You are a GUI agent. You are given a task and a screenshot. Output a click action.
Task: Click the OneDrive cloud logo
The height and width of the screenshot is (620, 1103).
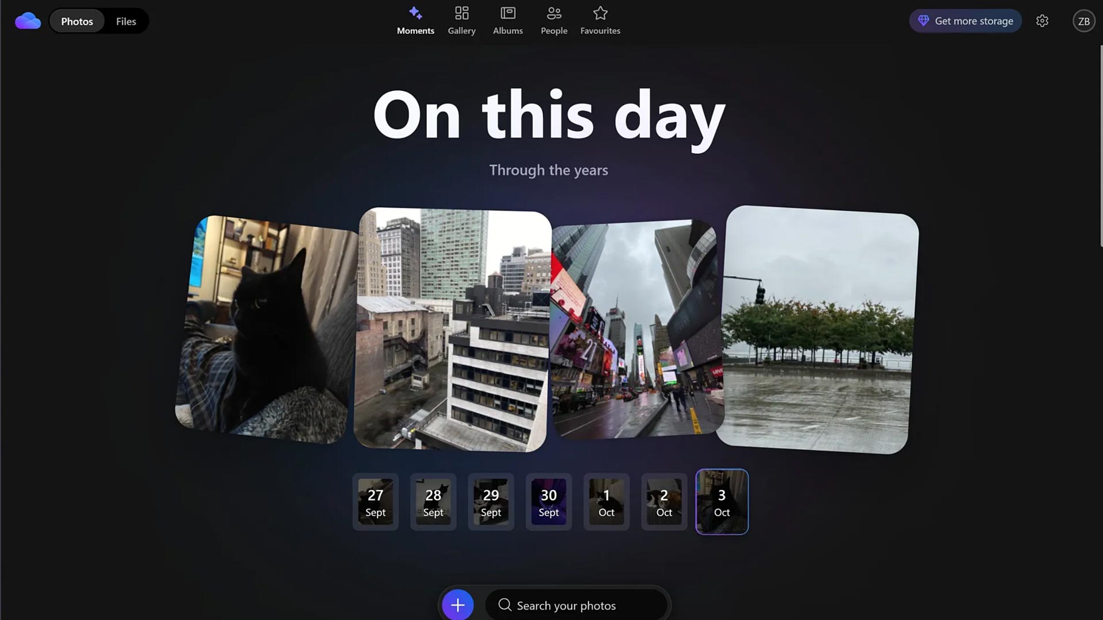click(x=28, y=21)
